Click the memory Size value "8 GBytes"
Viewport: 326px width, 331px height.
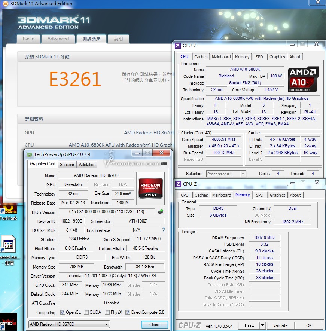218,215
